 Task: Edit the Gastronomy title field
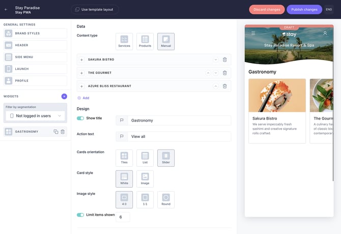coord(179,121)
